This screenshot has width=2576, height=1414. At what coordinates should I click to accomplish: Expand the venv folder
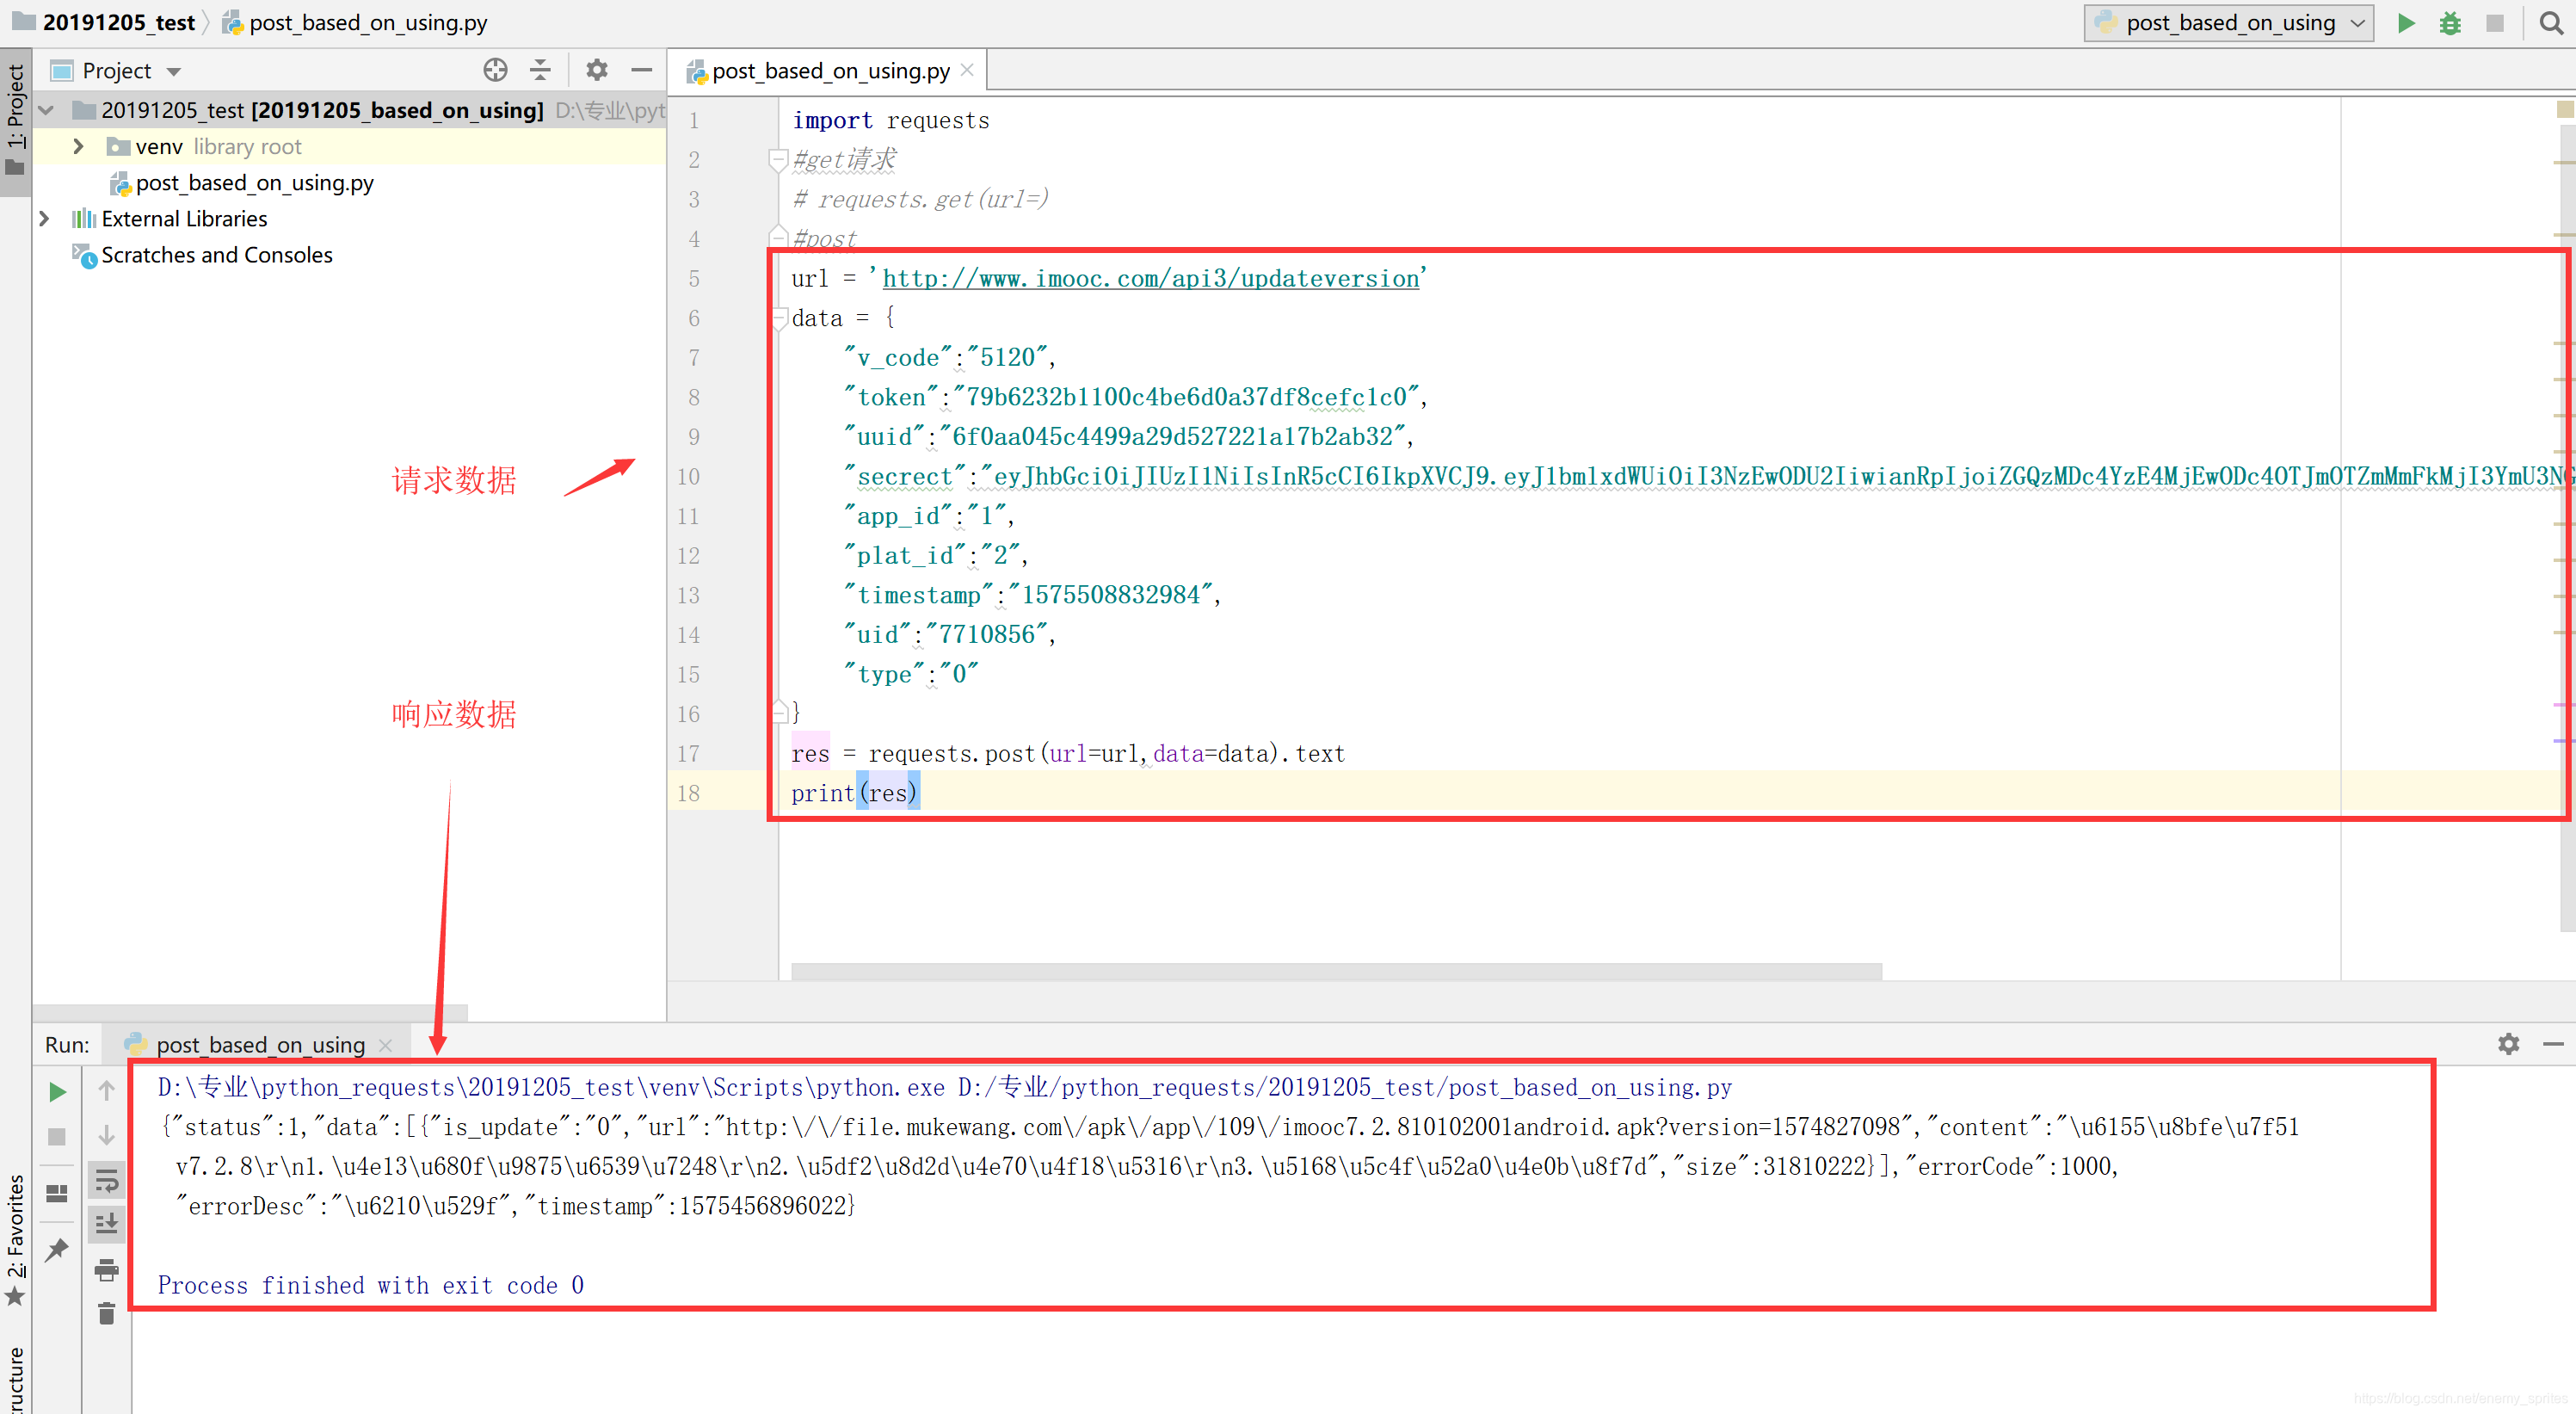pos(78,147)
